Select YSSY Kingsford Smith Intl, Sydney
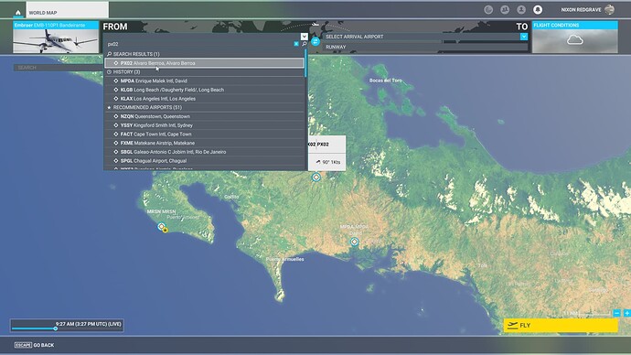Screen dimensions: 631x355 [x=204, y=125]
